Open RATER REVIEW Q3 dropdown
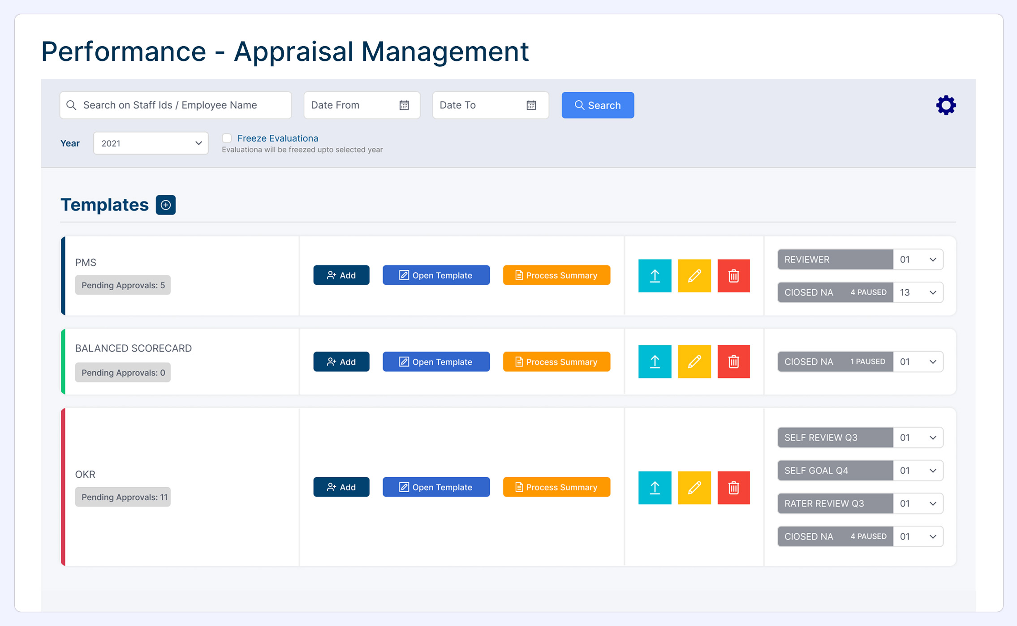1017x626 pixels. (x=918, y=503)
